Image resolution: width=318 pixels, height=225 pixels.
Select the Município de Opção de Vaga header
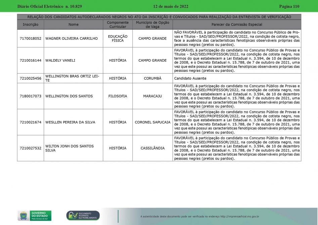[x=152, y=25]
